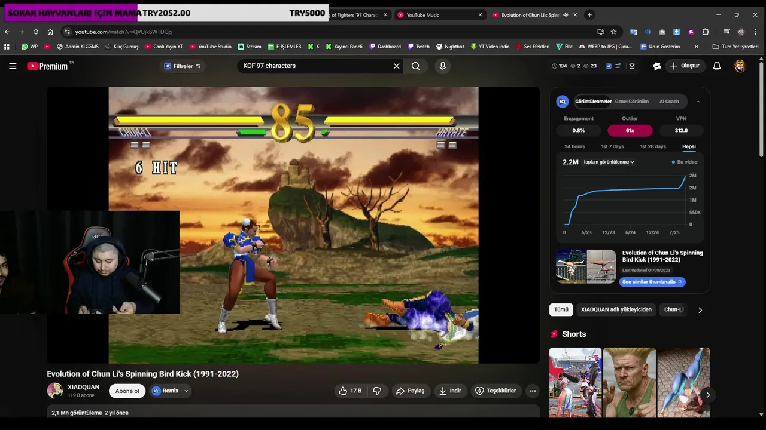766x430 pixels.
Task: Like the video with 17 B thumbs-up
Action: 350,391
